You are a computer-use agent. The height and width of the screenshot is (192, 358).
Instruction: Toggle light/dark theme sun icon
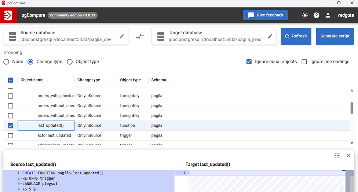[x=305, y=15]
